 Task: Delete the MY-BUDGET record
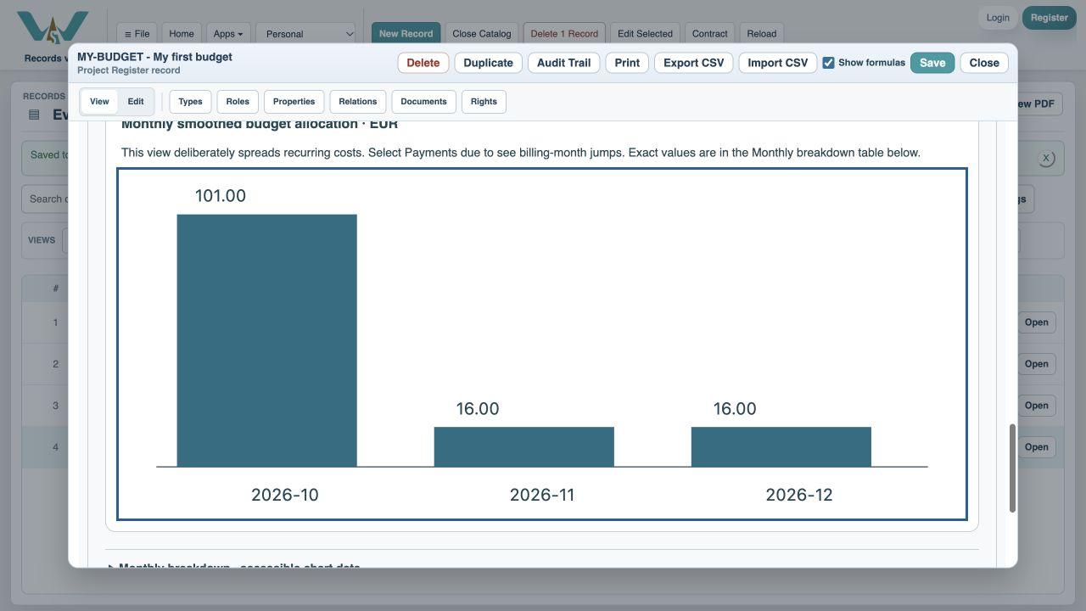tap(423, 63)
